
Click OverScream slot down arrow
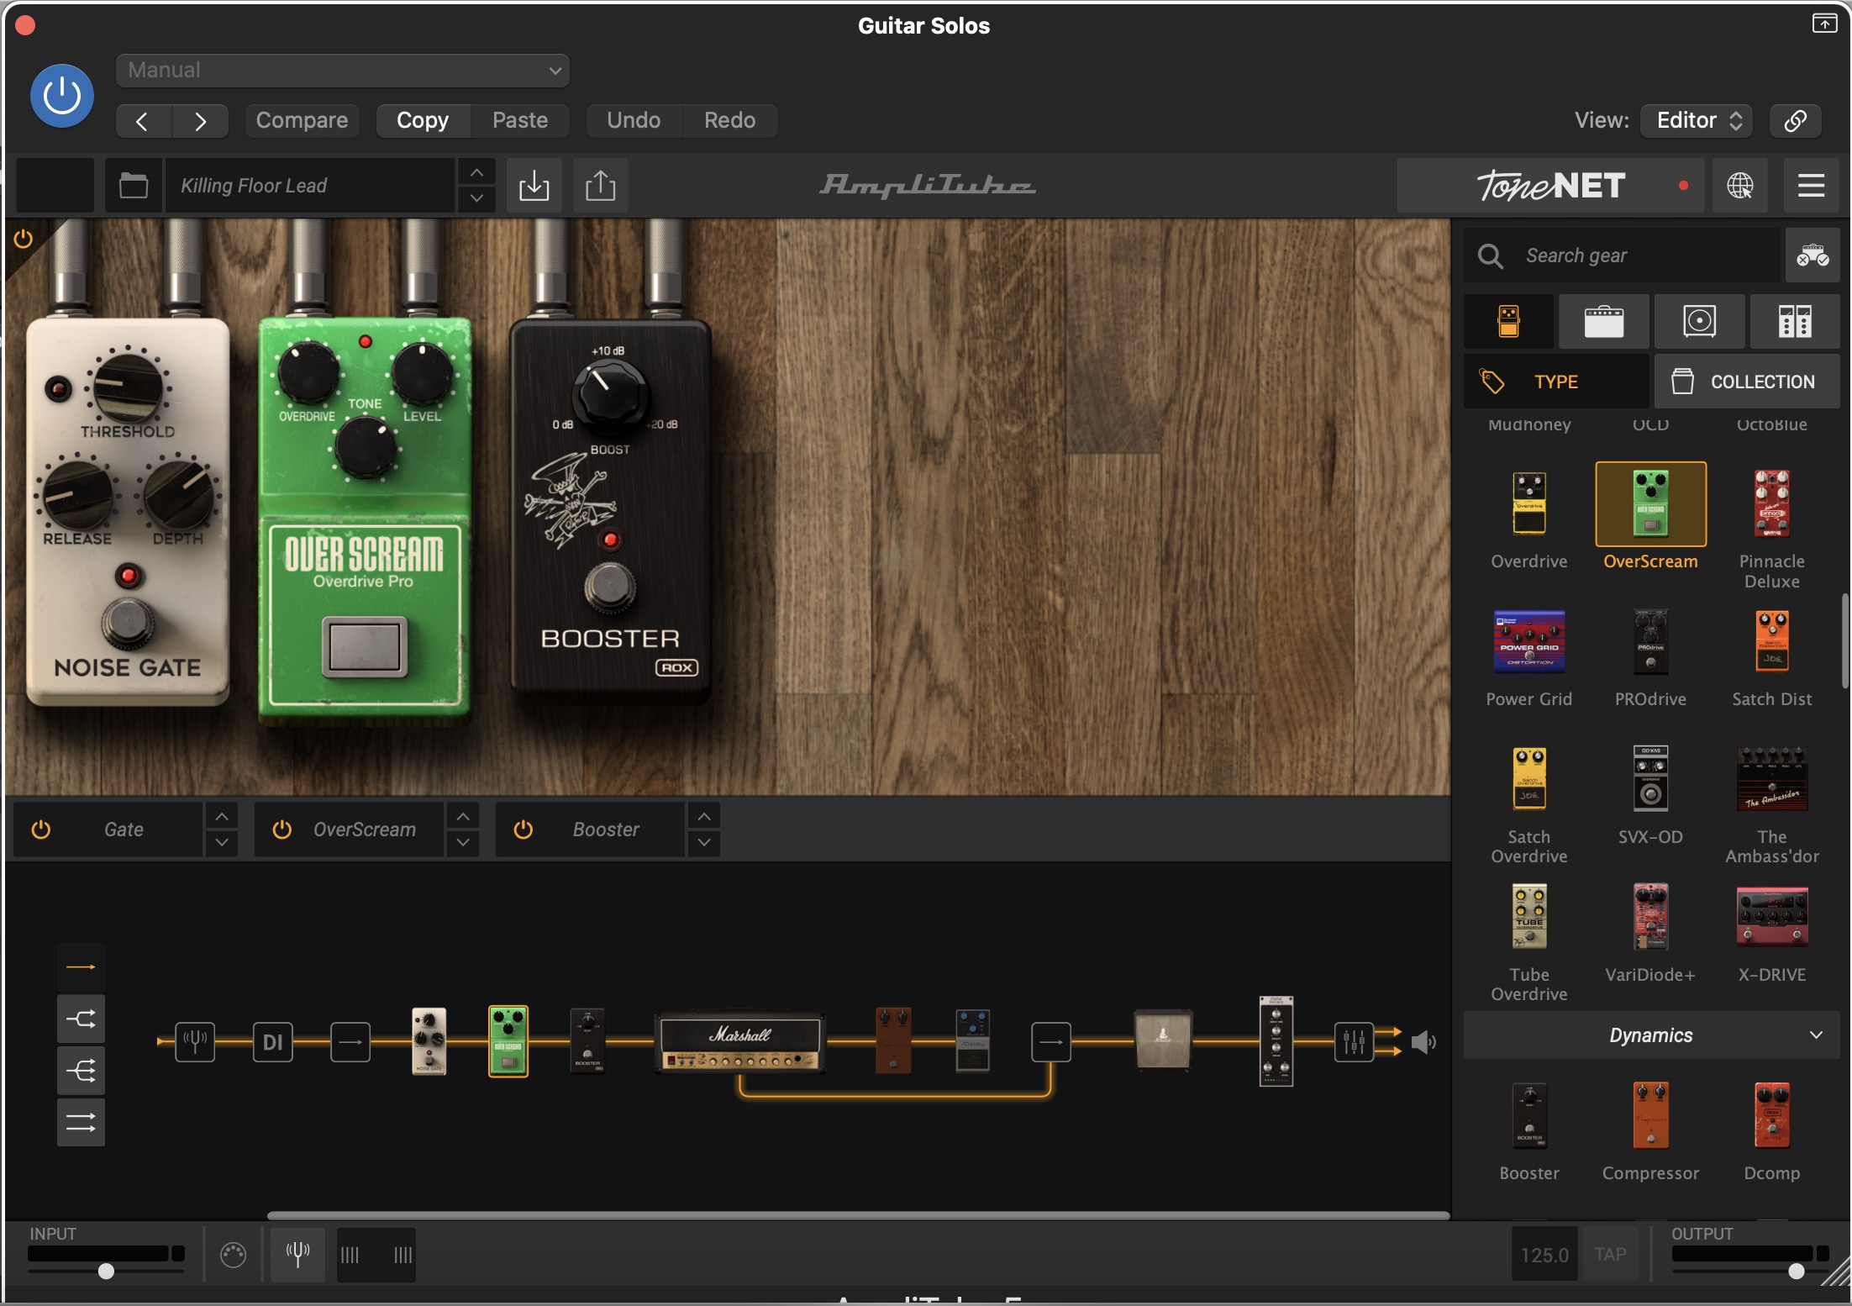[462, 843]
